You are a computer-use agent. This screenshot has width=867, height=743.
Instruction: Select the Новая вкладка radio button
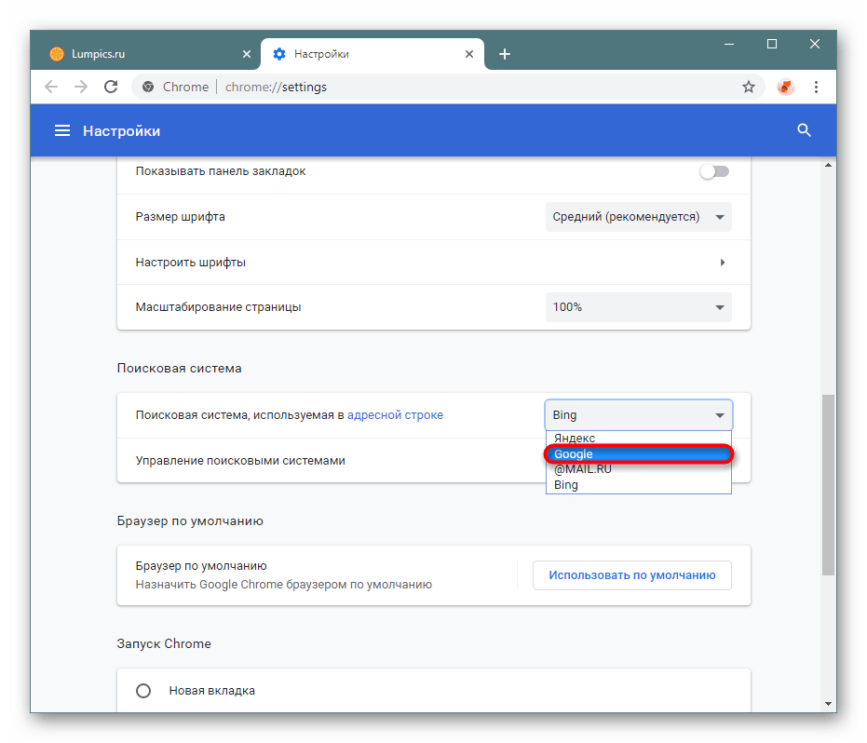pyautogui.click(x=143, y=691)
